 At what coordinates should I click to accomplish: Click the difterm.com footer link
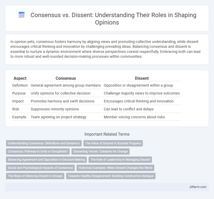(x=198, y=187)
